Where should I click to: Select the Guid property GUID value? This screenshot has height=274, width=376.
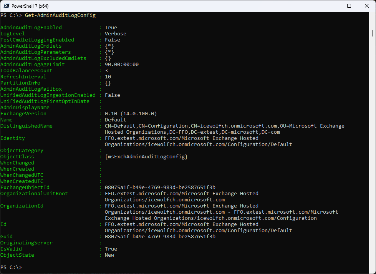(160, 237)
